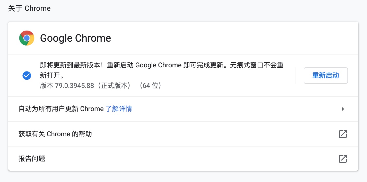The width and height of the screenshot is (367, 182).
Task: Select the 自动为所有用户更新 Chrome row
Action: coord(183,109)
